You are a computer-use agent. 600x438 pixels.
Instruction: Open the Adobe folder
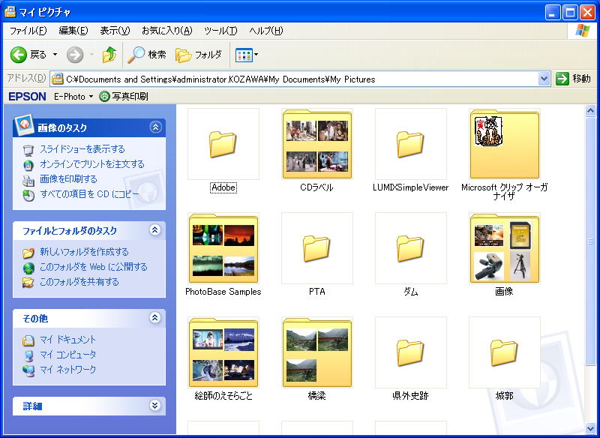click(223, 145)
